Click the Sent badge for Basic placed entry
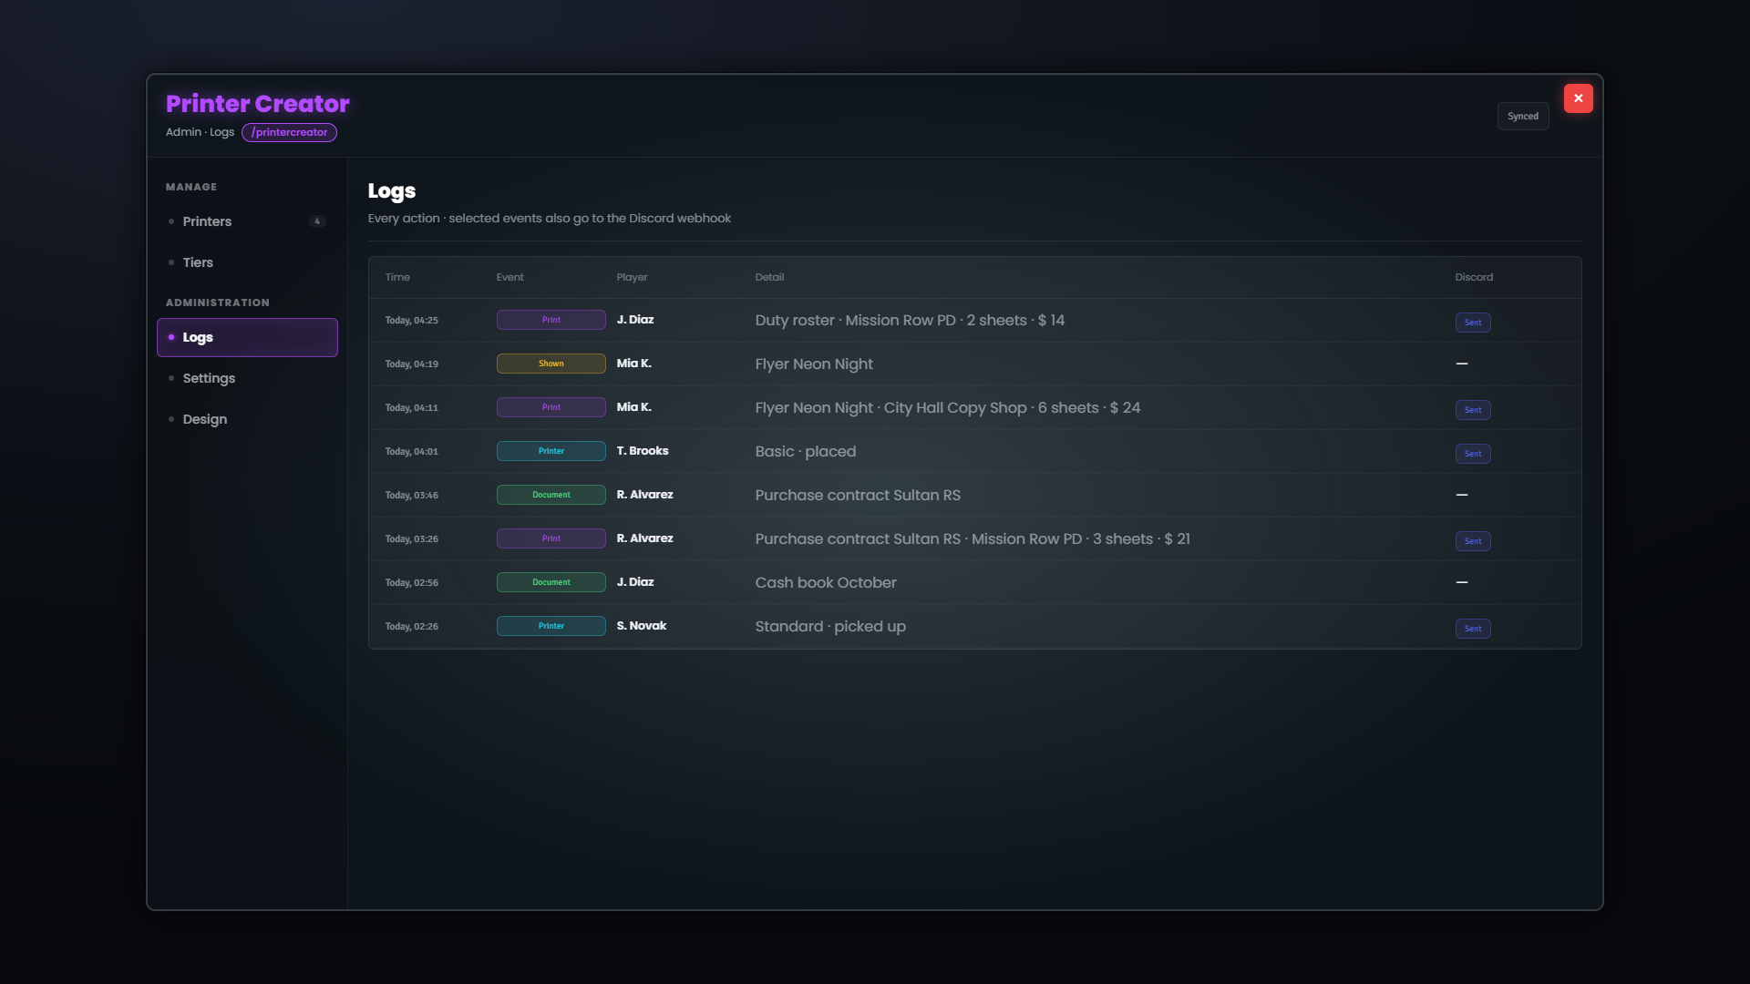This screenshot has height=984, width=1750. (x=1473, y=454)
